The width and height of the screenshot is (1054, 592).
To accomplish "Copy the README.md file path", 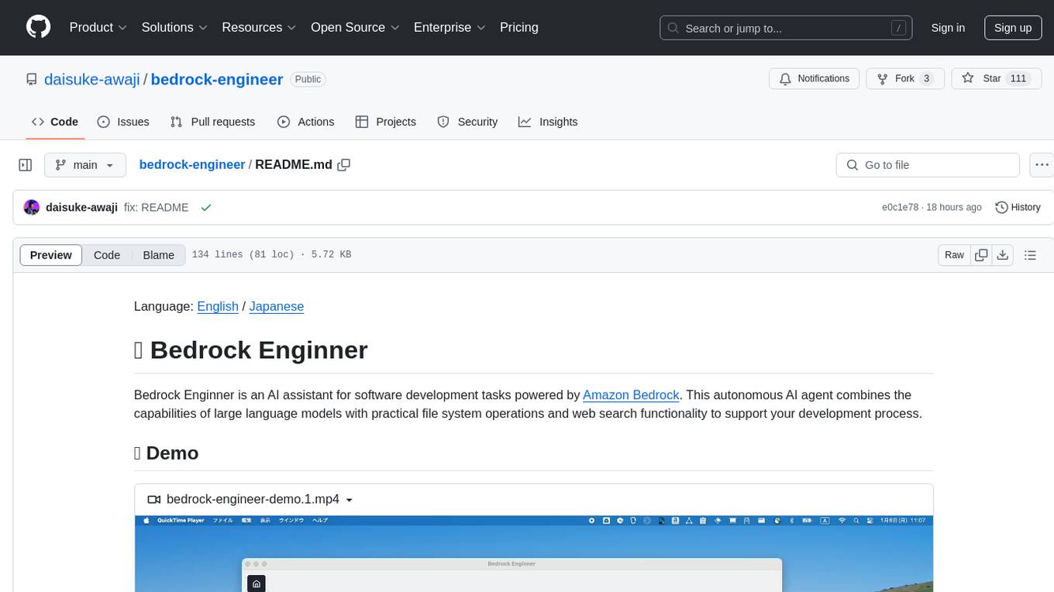I will 344,165.
